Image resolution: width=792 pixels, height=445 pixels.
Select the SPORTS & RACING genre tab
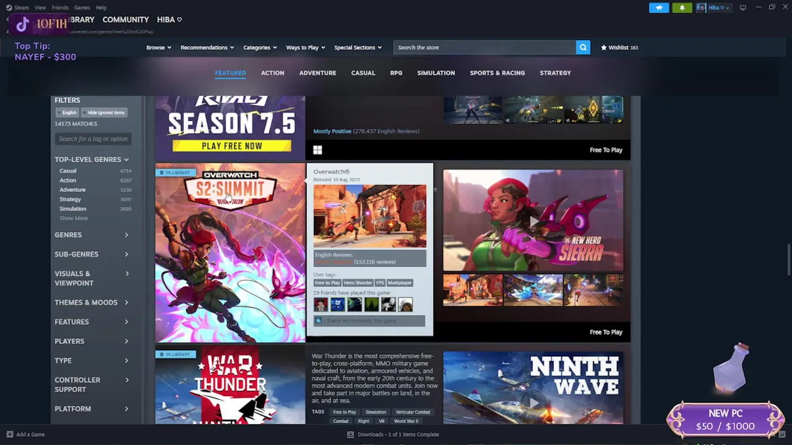[497, 73]
